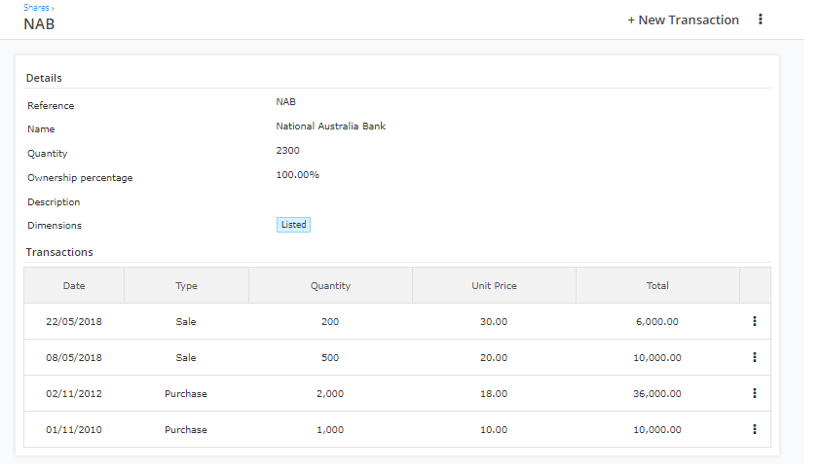Screen dimensions: 821x472
Task: Select the date 01/11/2010 cell
Action: [74, 430]
